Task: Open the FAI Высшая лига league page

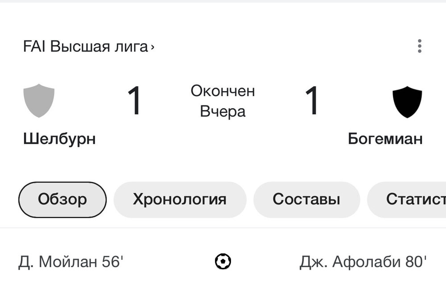Action: (x=85, y=46)
